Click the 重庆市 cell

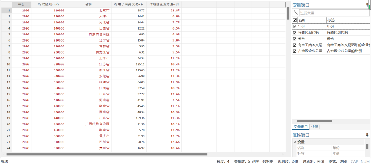pos(89,136)
